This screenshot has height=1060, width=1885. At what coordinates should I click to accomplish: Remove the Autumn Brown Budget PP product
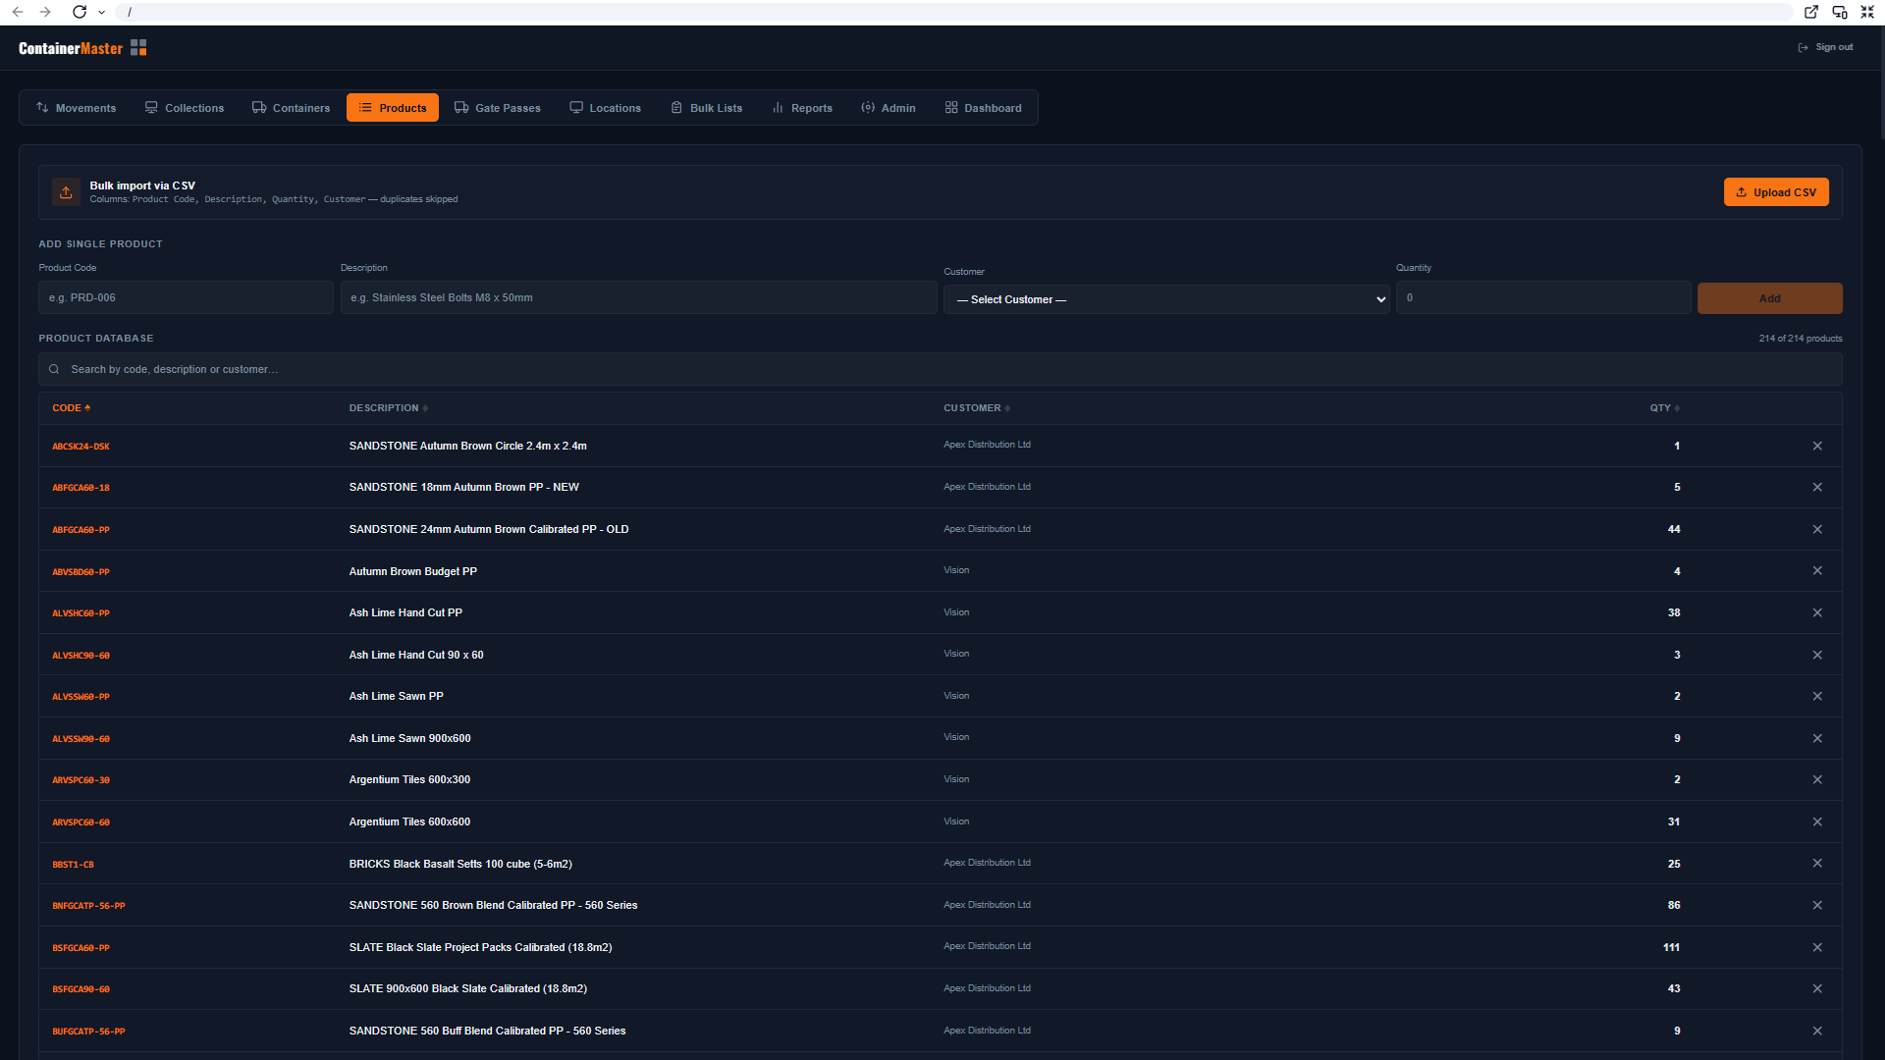(x=1817, y=571)
